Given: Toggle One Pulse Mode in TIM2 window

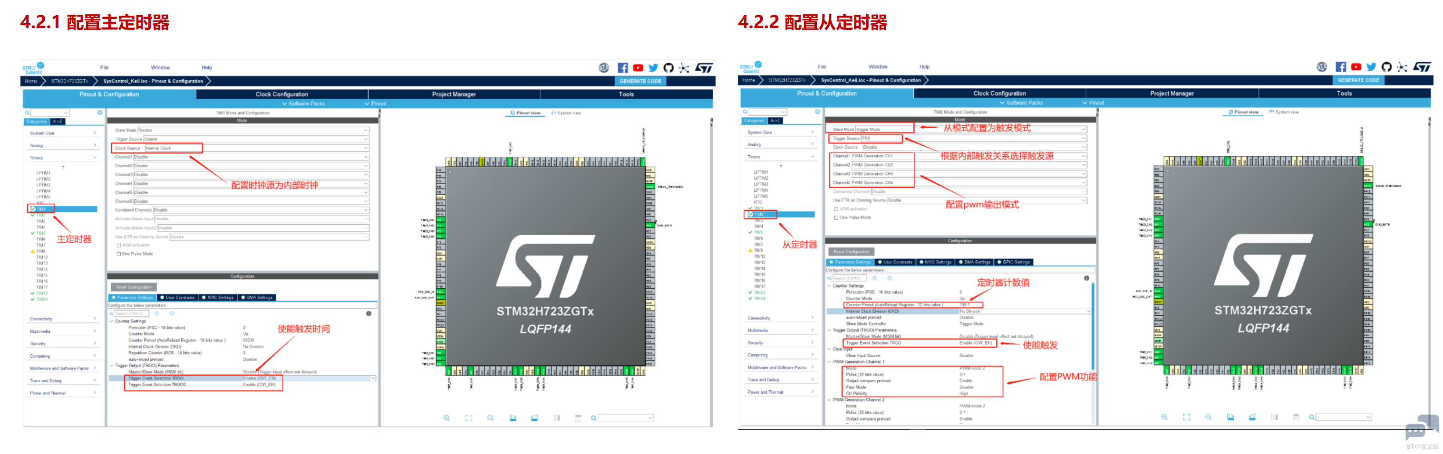Looking at the screenshot, I should point(836,218).
